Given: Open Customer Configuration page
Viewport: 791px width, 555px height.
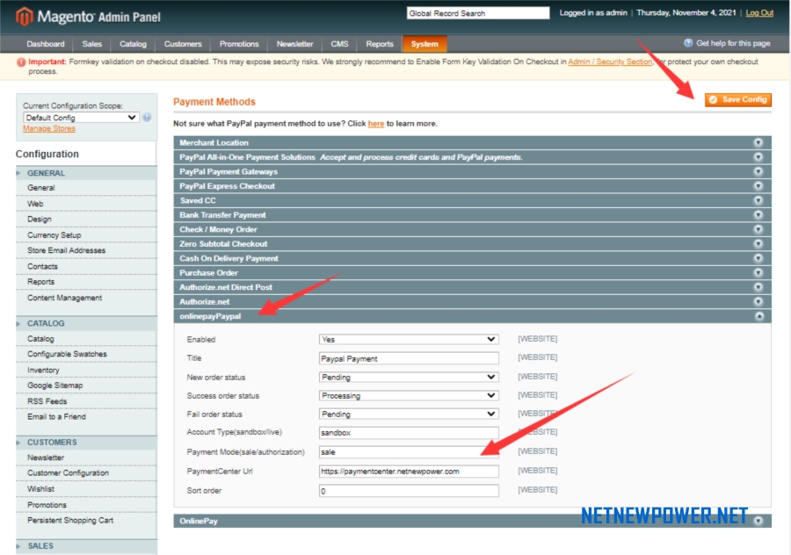Looking at the screenshot, I should point(68,472).
